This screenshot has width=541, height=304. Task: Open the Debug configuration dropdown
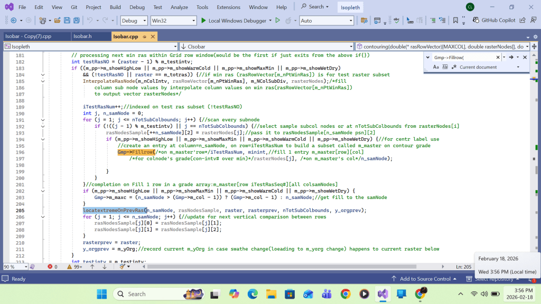pyautogui.click(x=134, y=21)
